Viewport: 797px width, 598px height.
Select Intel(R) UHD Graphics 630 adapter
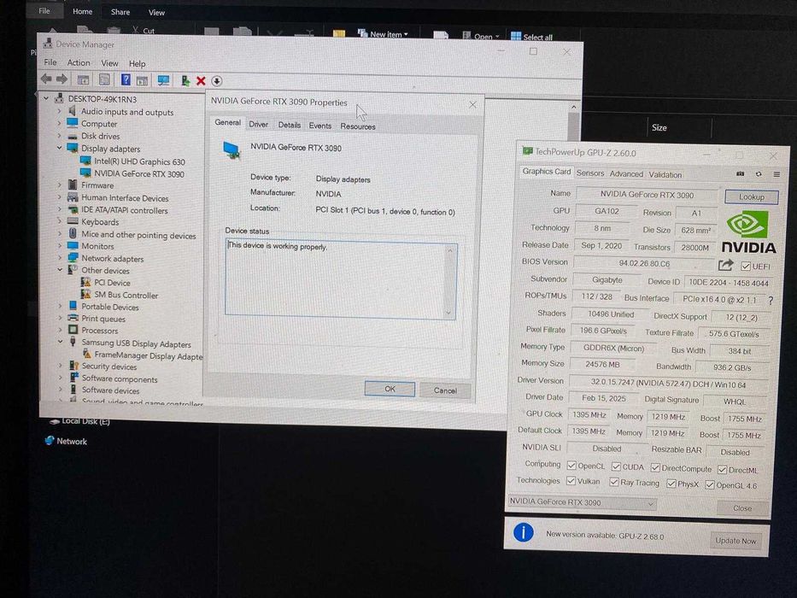tap(139, 161)
